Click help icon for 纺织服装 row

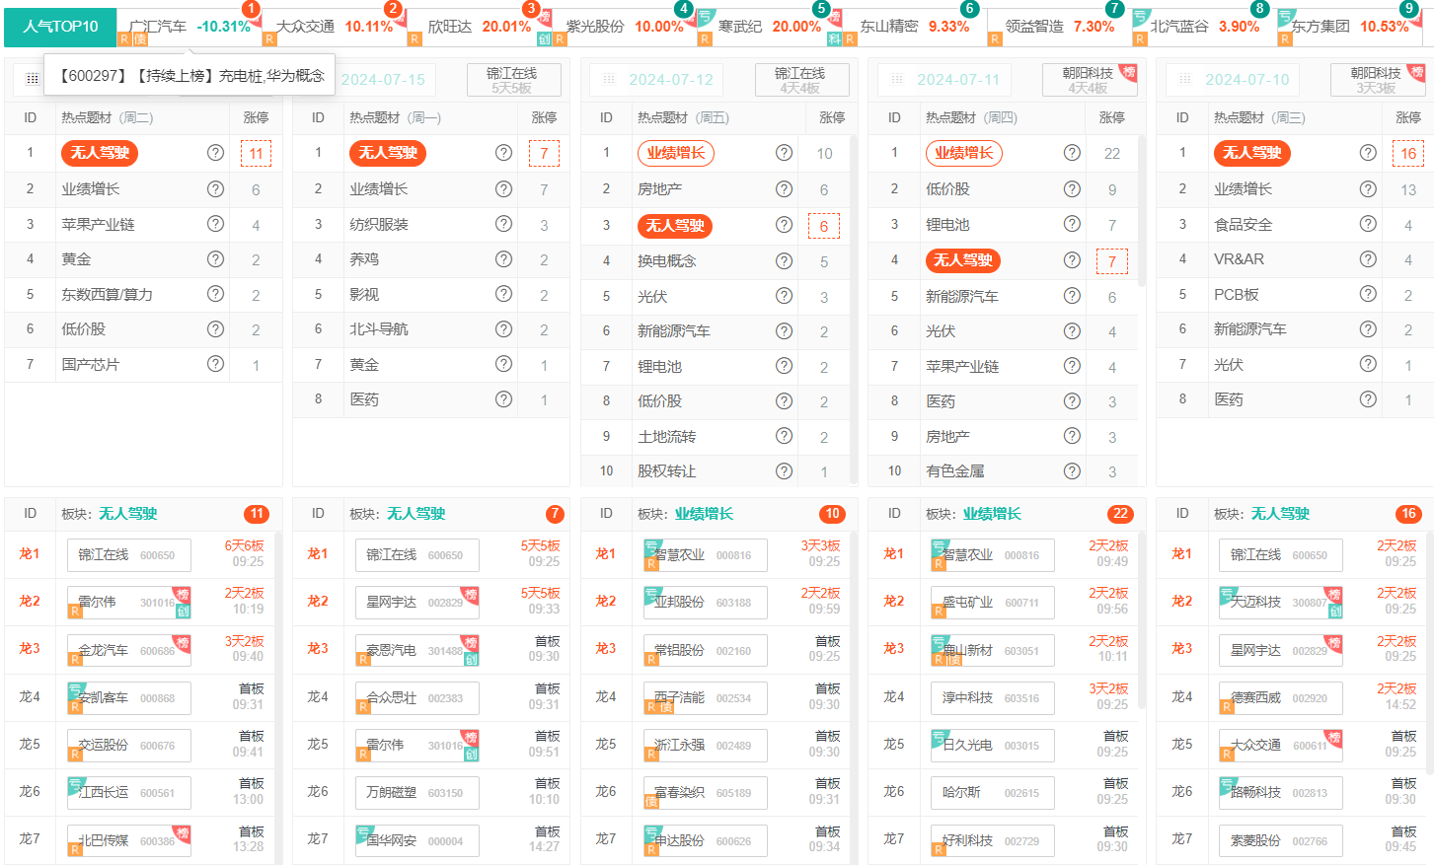(503, 224)
